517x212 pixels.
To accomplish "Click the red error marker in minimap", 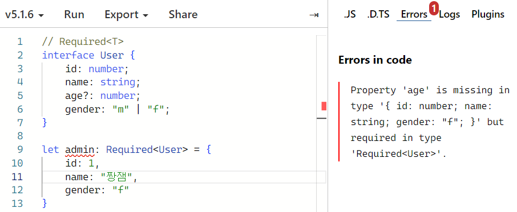I will pyautogui.click(x=324, y=106).
